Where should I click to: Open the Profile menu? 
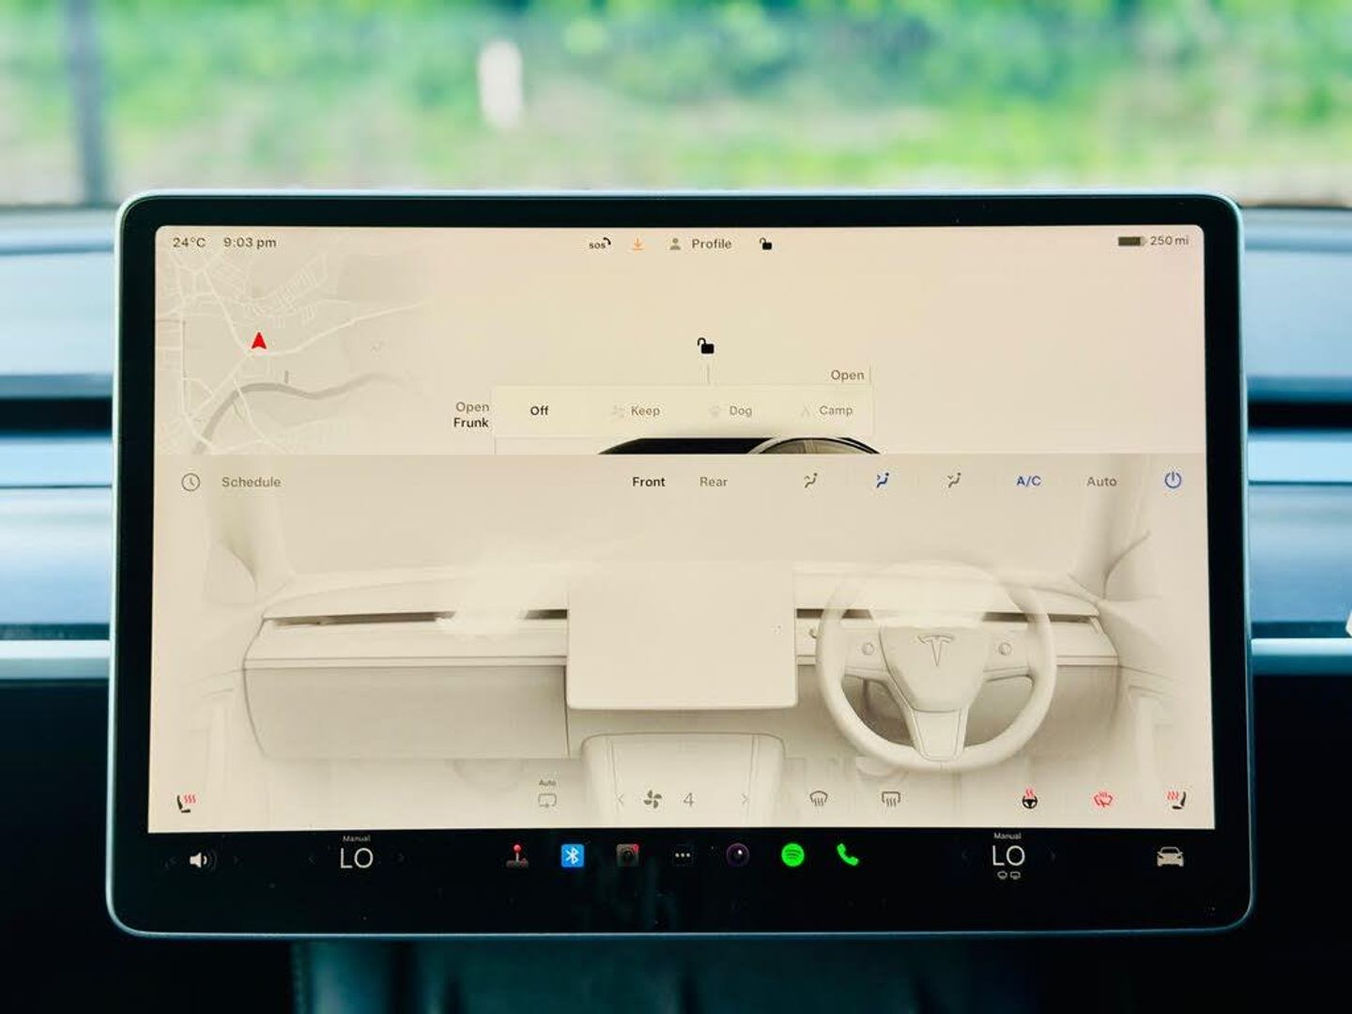click(700, 244)
